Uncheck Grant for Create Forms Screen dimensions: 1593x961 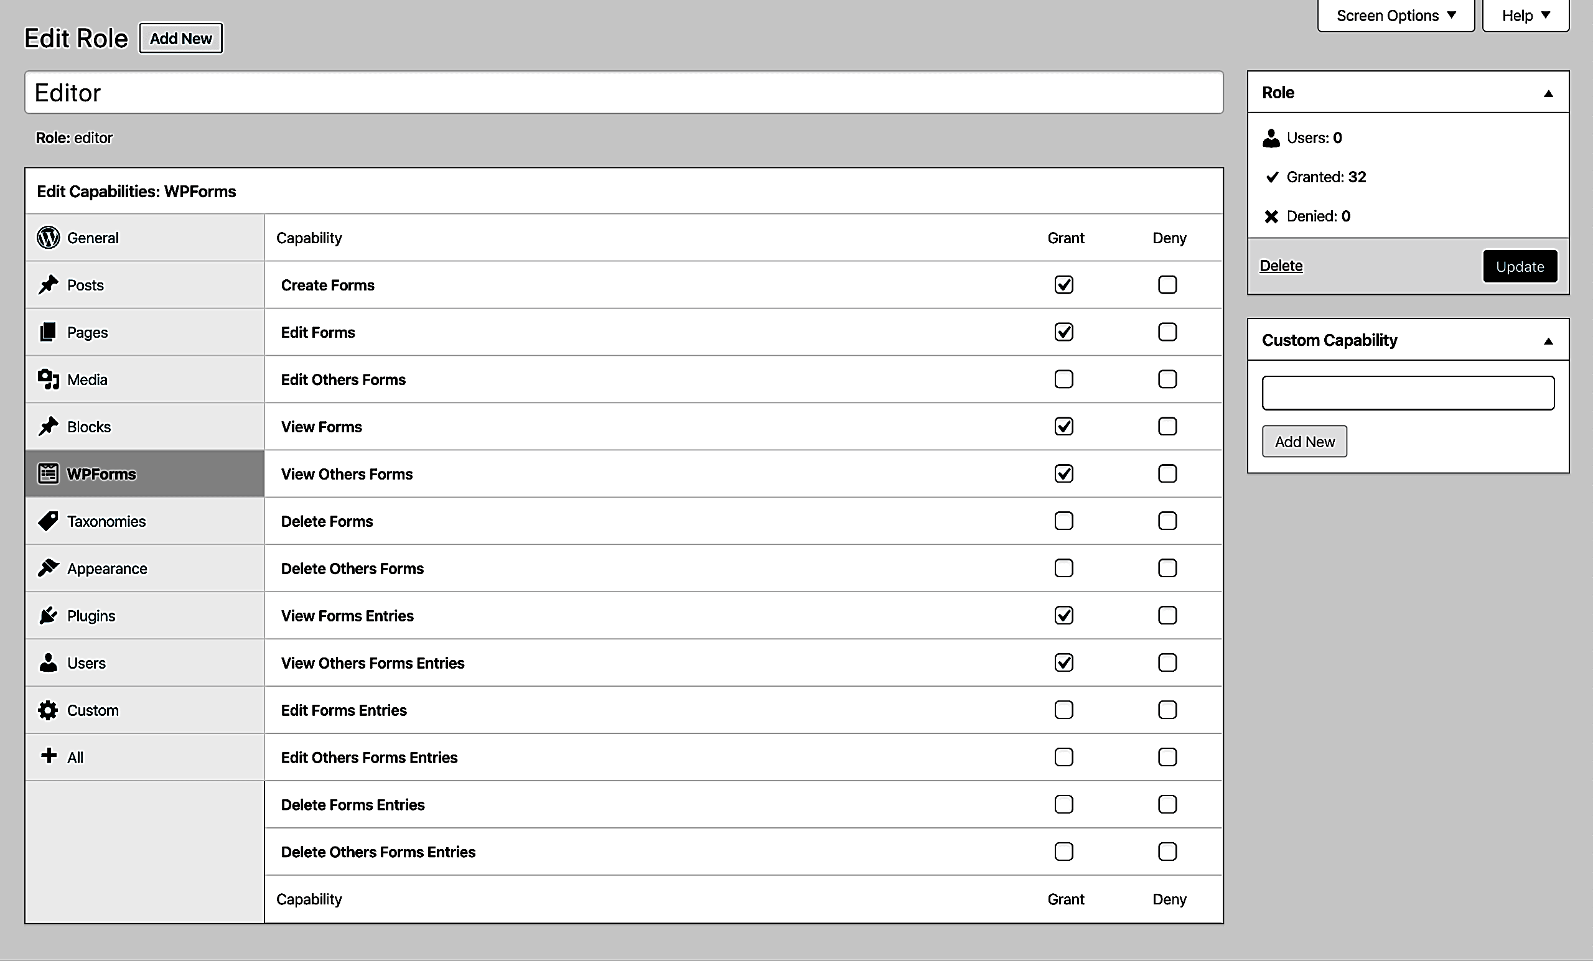pos(1063,284)
